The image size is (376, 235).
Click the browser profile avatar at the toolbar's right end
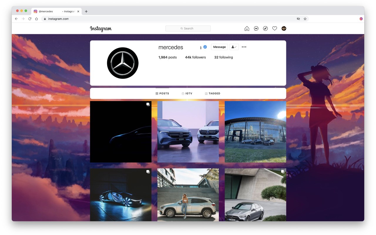point(361,19)
